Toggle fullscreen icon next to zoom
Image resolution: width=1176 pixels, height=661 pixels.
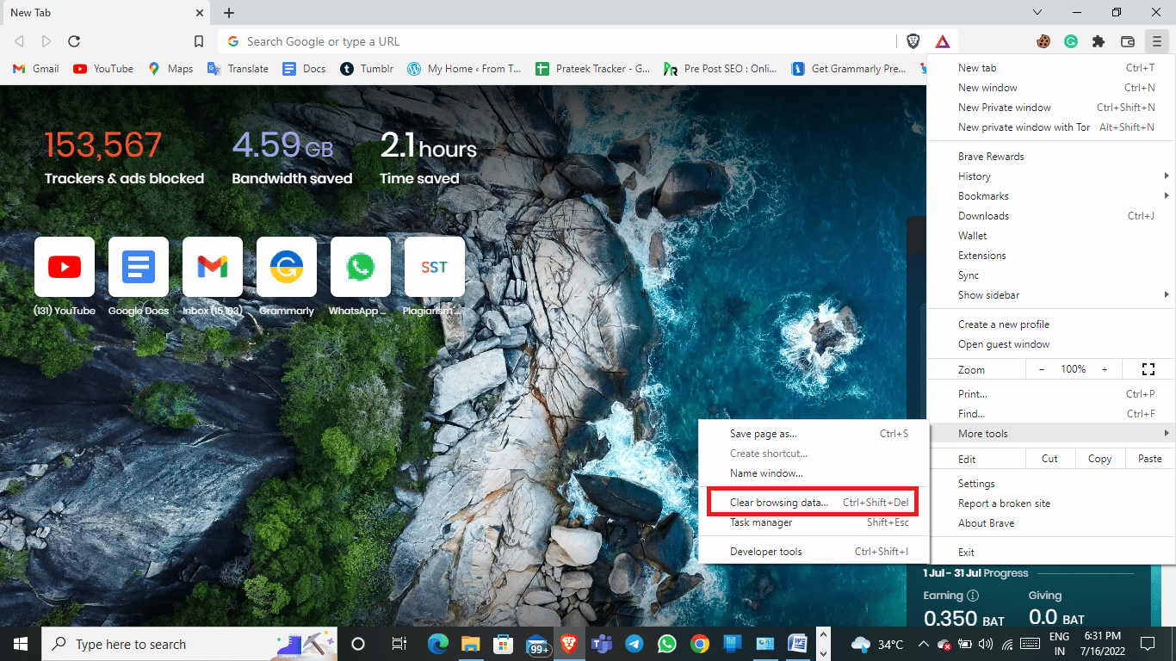click(x=1148, y=369)
